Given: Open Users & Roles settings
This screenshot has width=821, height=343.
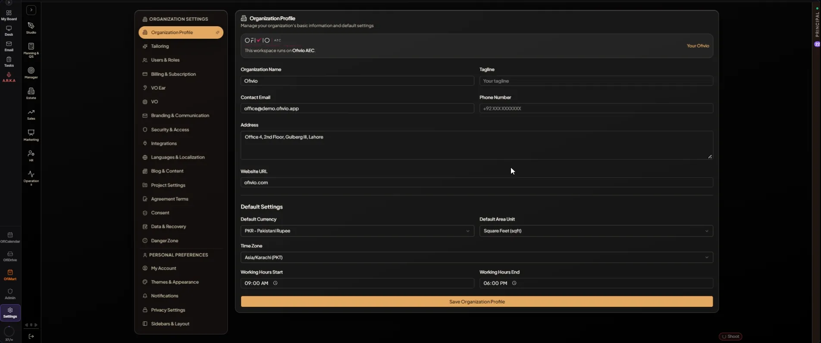Looking at the screenshot, I should 181,60.
